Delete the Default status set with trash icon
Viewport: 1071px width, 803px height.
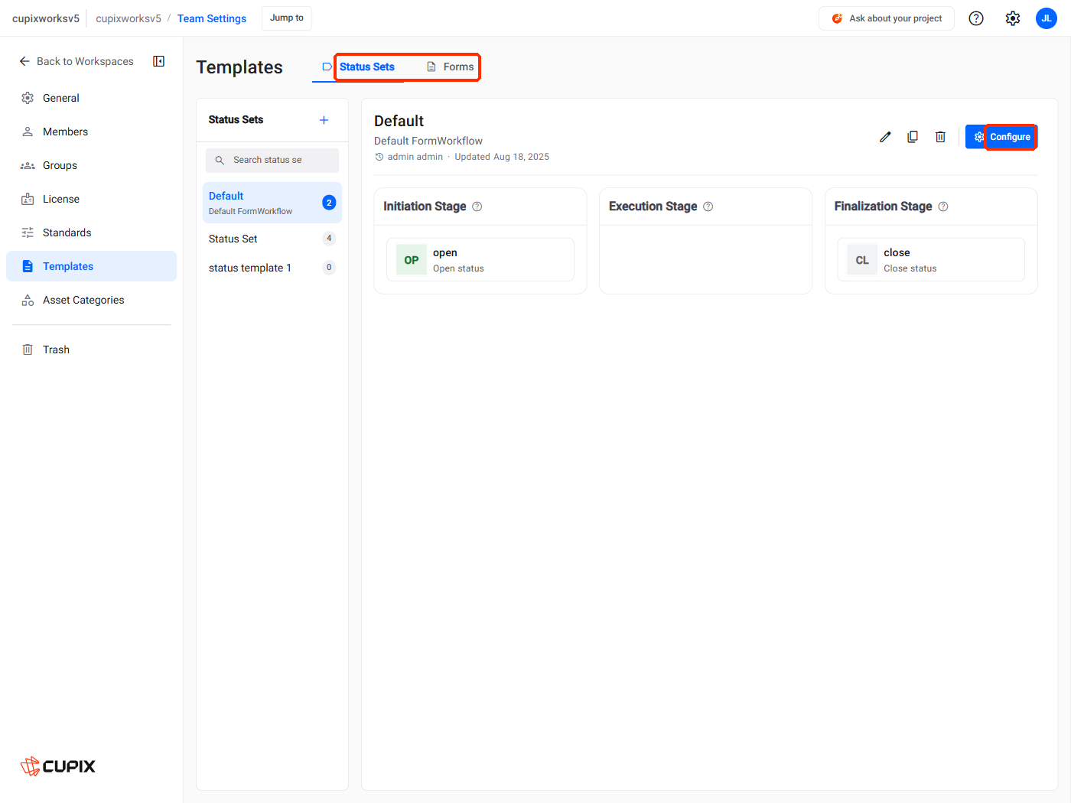940,137
